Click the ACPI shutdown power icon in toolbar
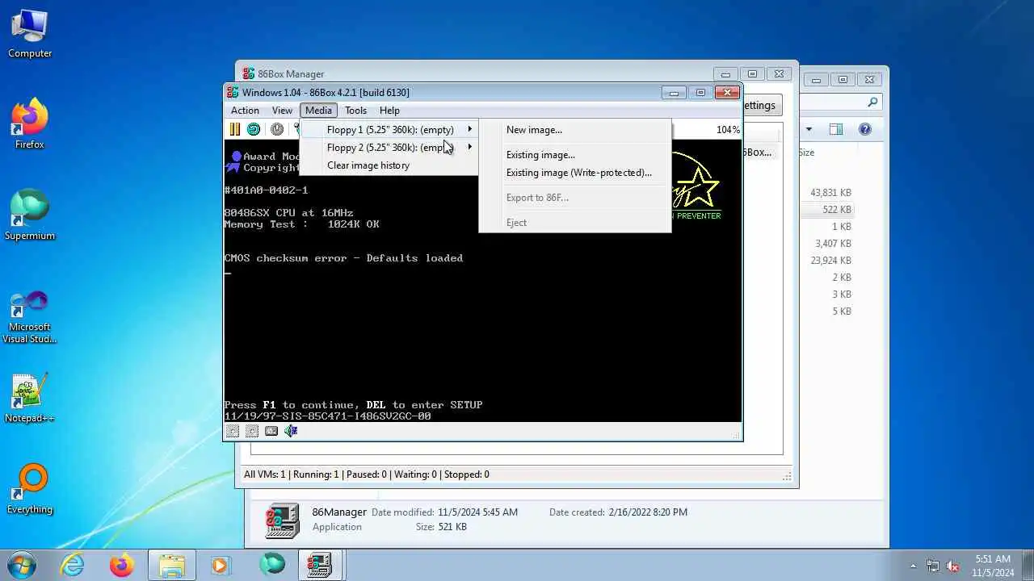 click(277, 129)
